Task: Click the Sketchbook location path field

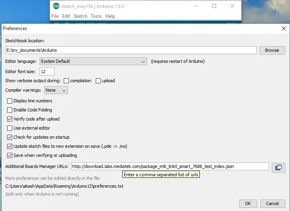Action: 131,50
